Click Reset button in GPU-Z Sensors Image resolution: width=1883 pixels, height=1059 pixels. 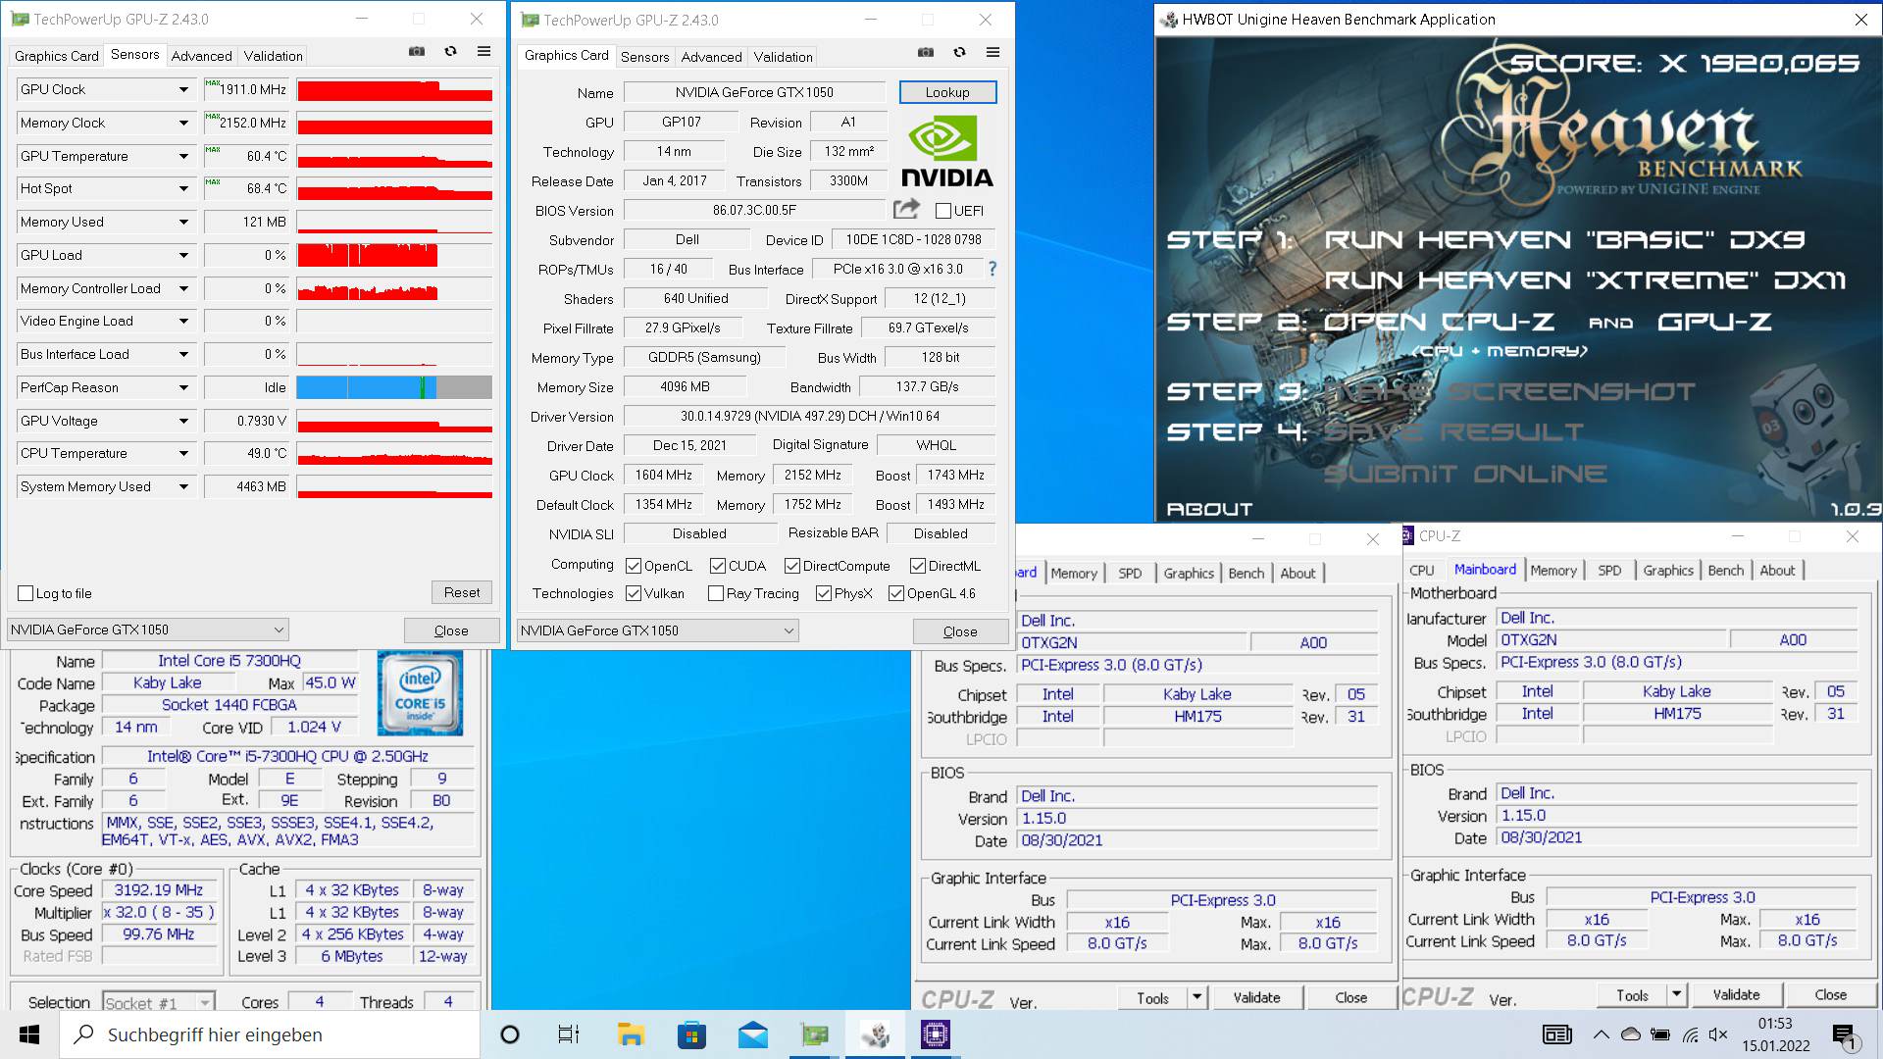coord(462,592)
